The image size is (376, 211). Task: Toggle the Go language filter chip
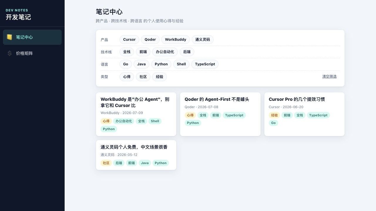(x=126, y=64)
